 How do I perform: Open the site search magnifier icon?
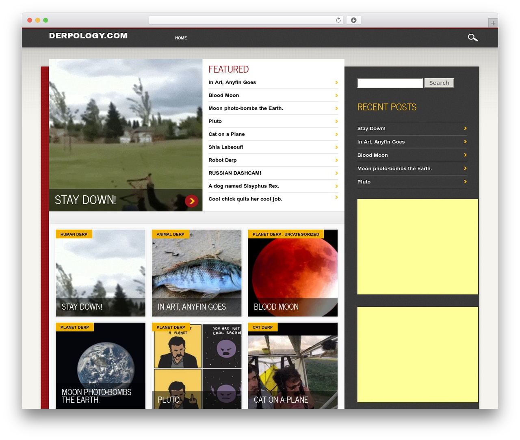tap(472, 38)
